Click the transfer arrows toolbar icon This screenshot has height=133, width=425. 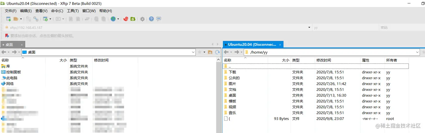pos(87,19)
